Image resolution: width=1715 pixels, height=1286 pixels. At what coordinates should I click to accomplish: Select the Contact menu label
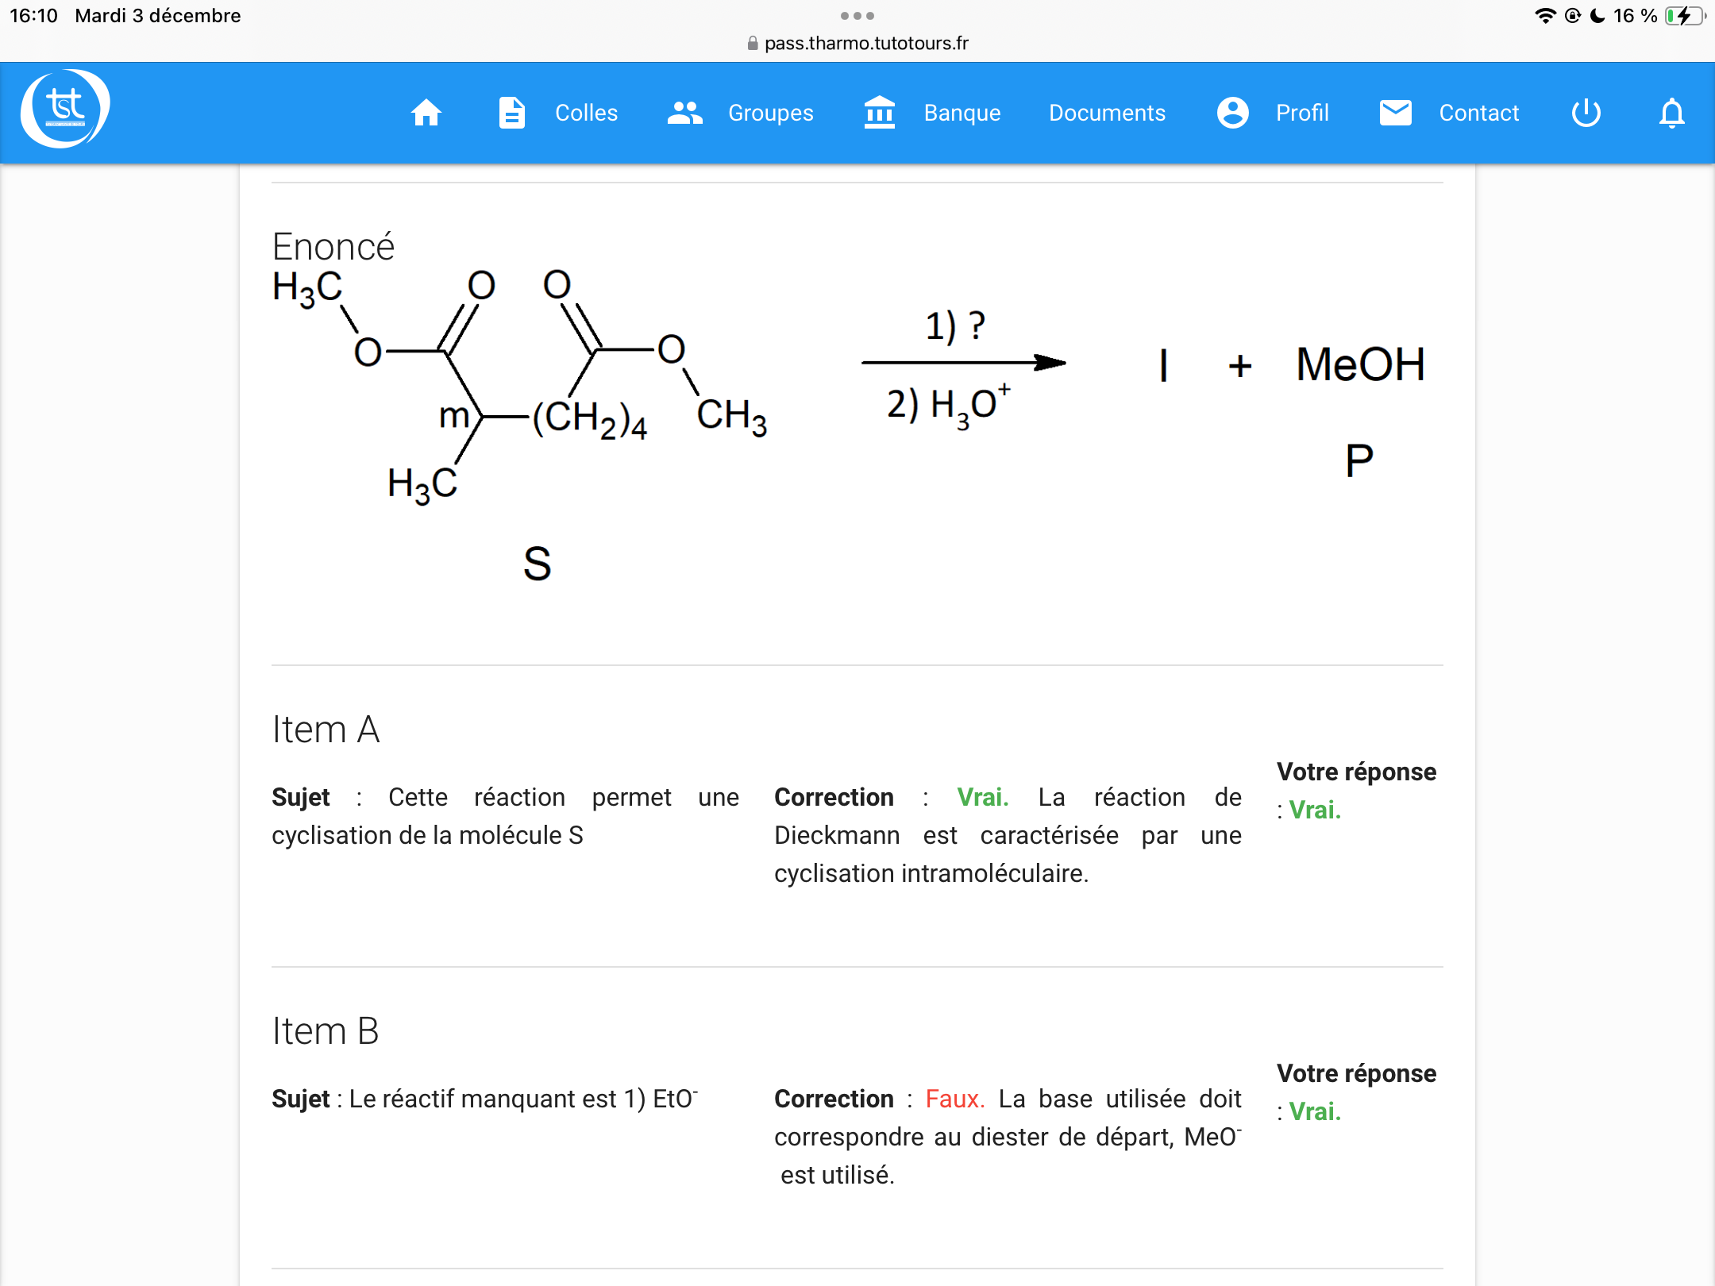point(1478,113)
